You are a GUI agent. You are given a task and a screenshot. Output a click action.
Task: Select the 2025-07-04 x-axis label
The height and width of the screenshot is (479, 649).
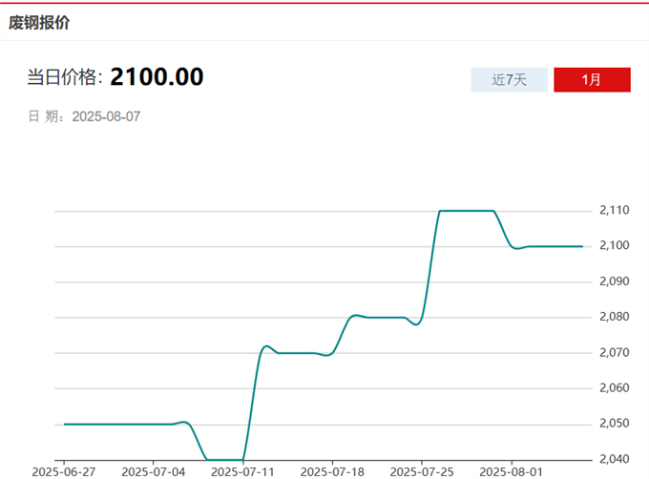click(154, 471)
